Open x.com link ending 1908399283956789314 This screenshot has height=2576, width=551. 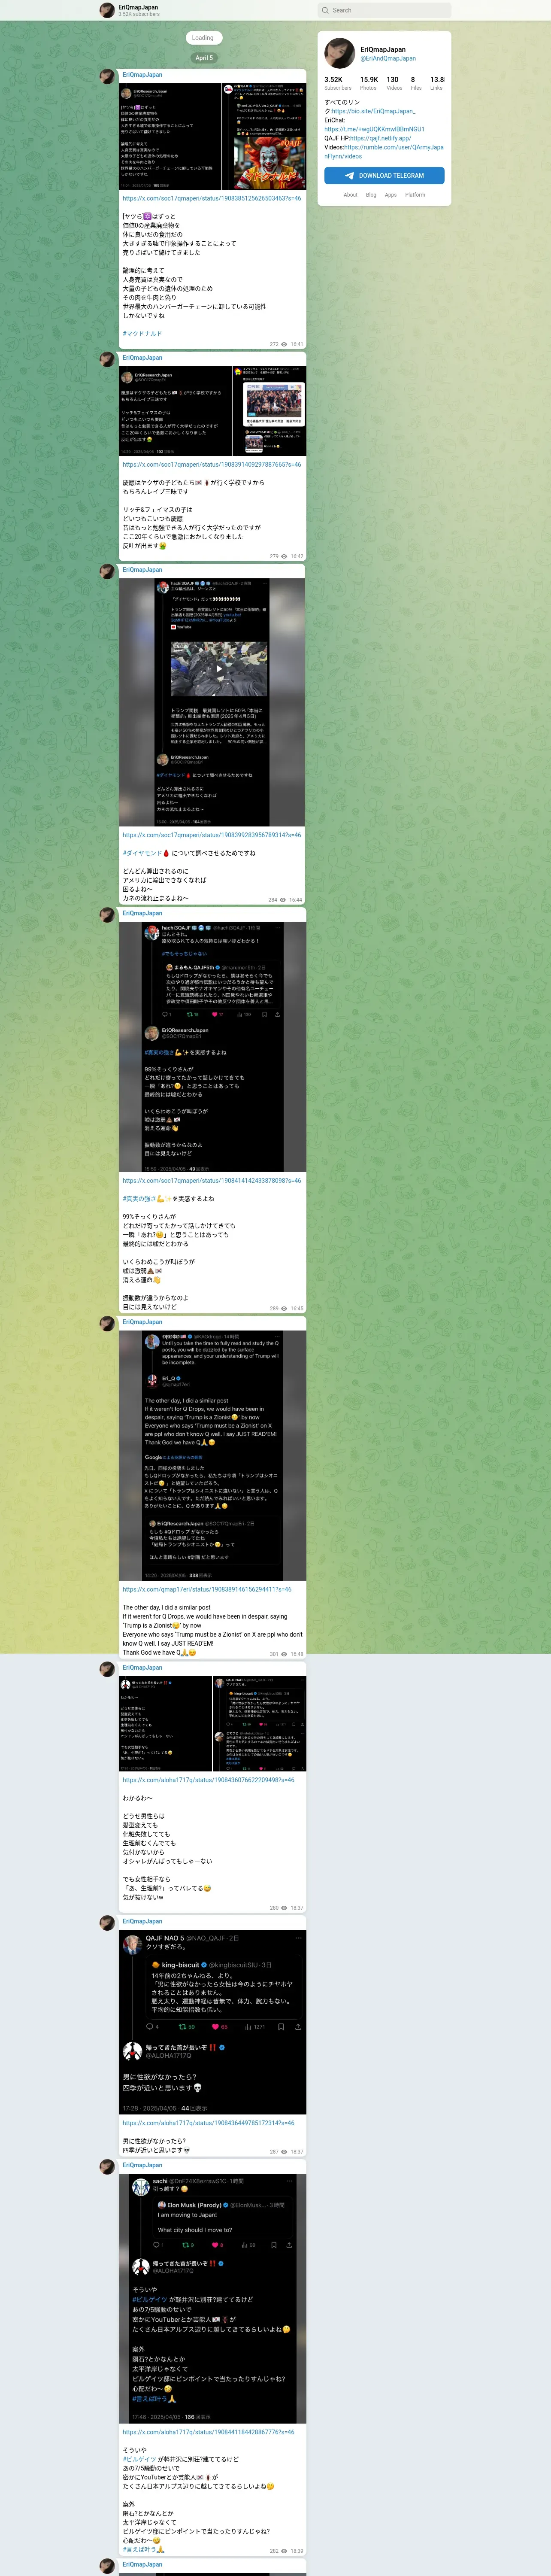click(212, 835)
